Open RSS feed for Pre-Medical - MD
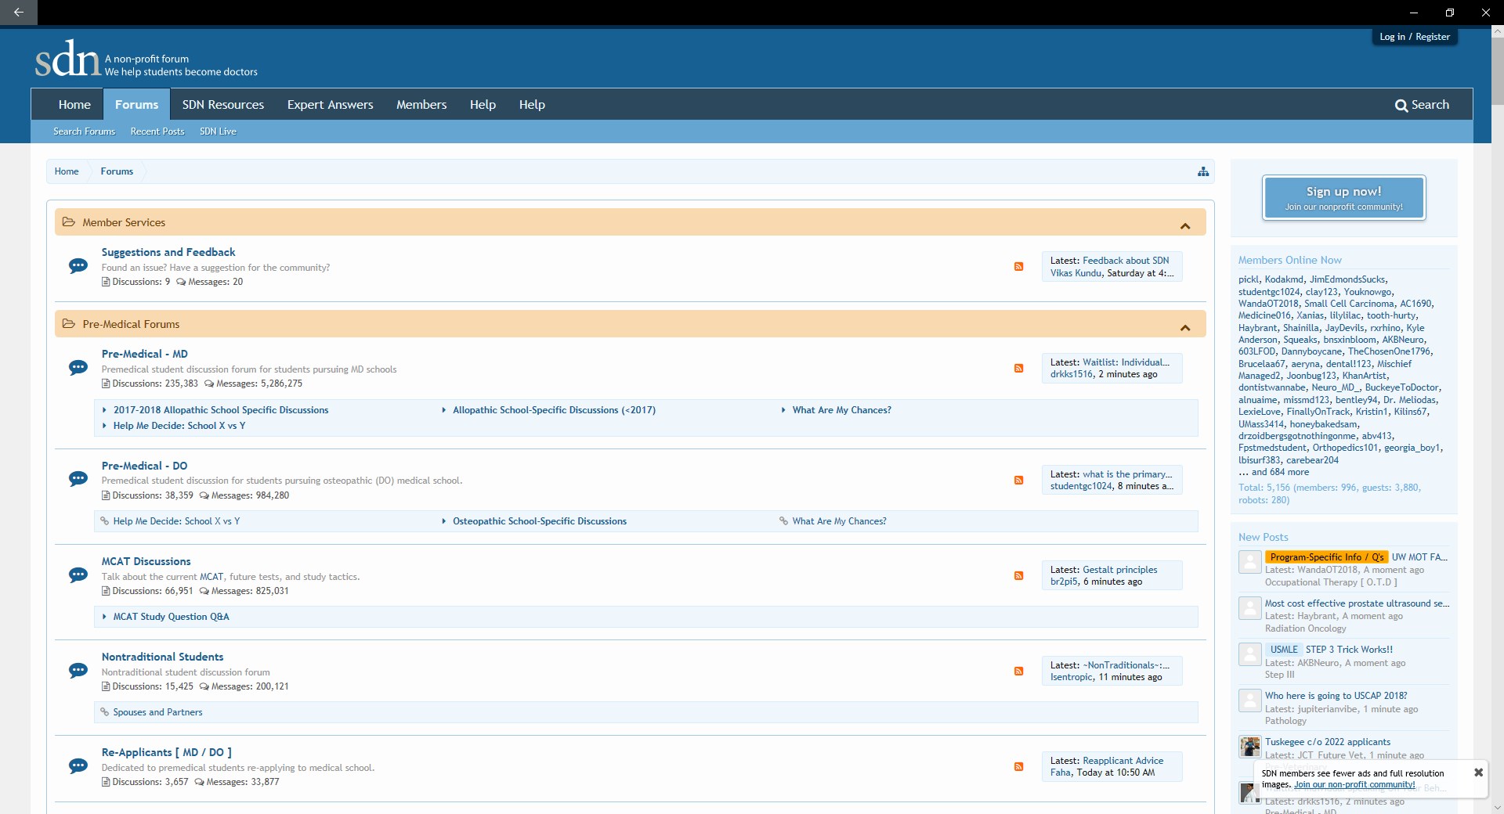The width and height of the screenshot is (1504, 814). (x=1018, y=369)
